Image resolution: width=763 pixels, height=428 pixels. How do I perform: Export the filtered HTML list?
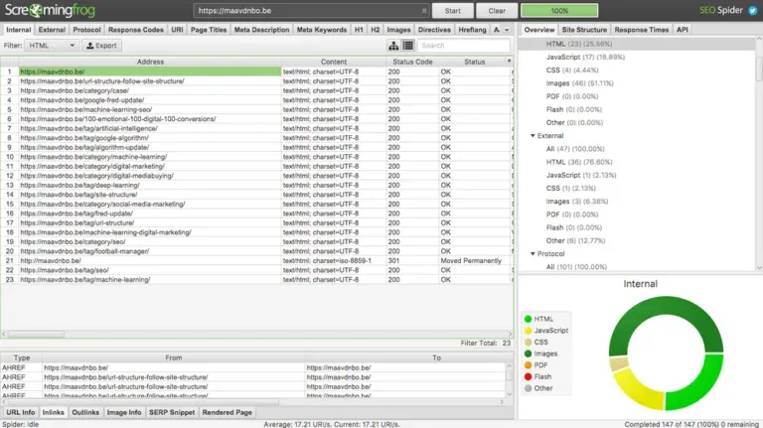[x=101, y=46]
